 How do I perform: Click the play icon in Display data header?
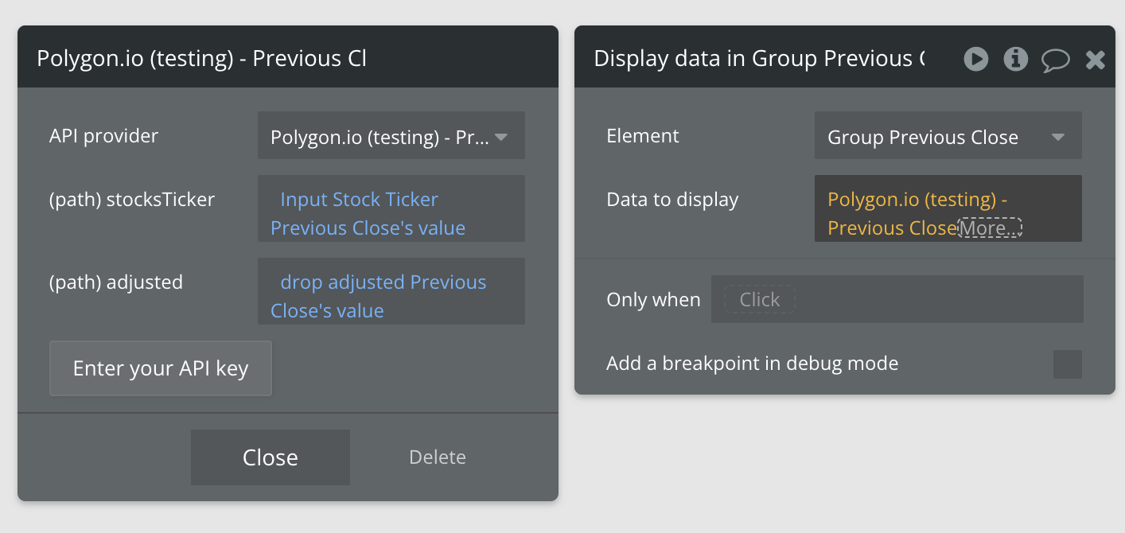(975, 59)
